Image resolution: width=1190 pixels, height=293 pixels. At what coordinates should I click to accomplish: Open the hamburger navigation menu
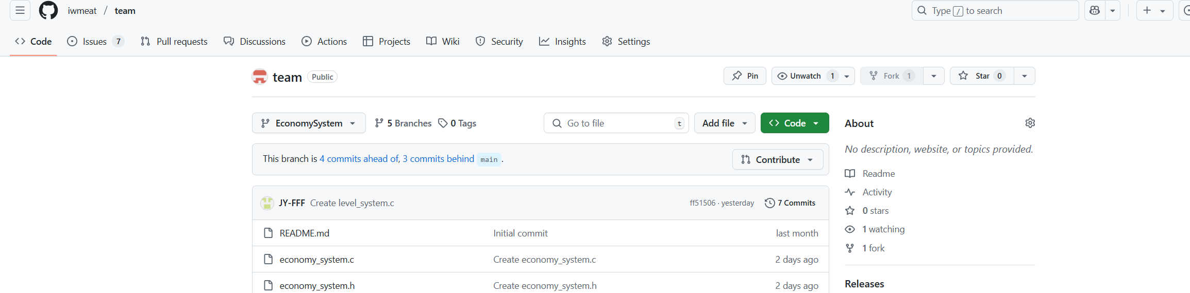tap(20, 10)
